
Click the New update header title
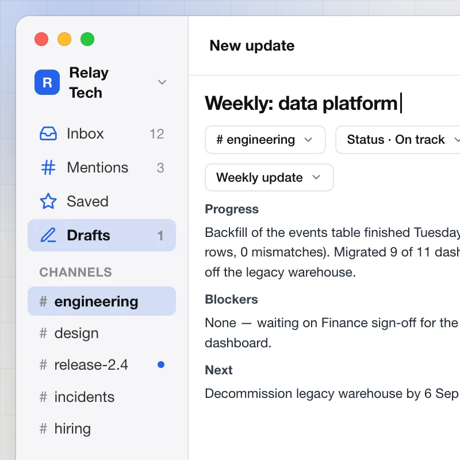[x=252, y=46]
